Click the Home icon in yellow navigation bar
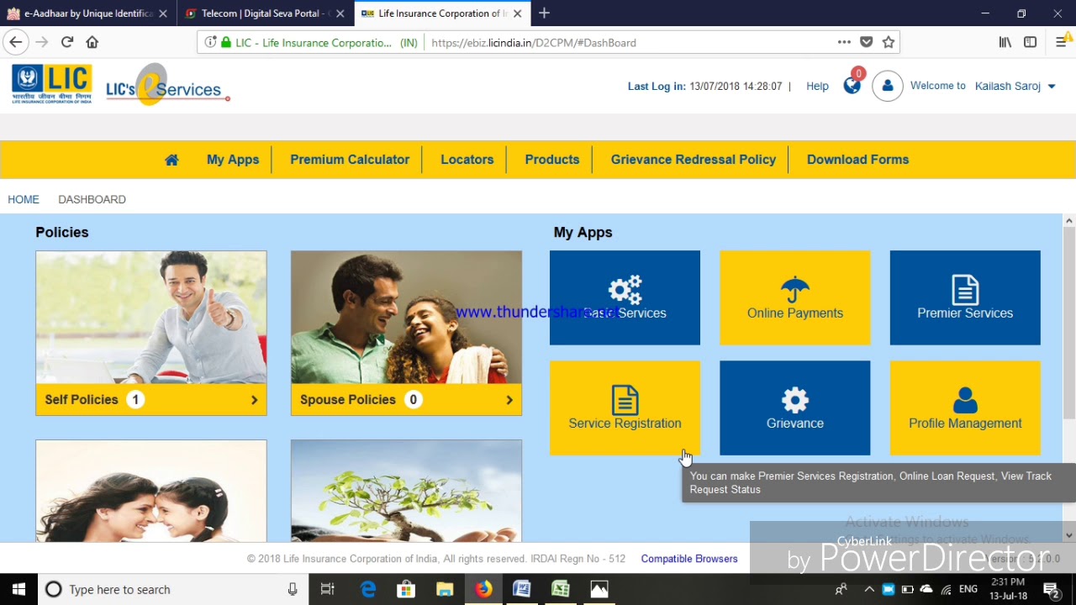 [171, 160]
